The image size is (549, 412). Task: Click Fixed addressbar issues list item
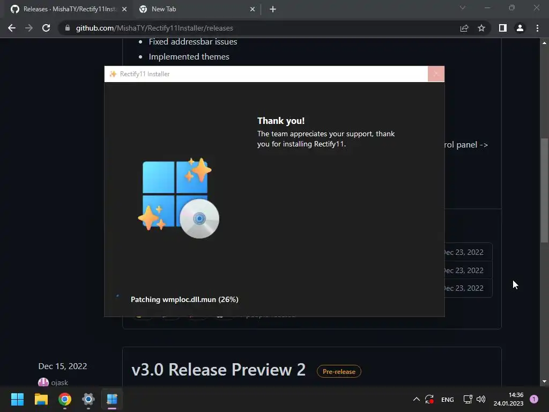[193, 42]
